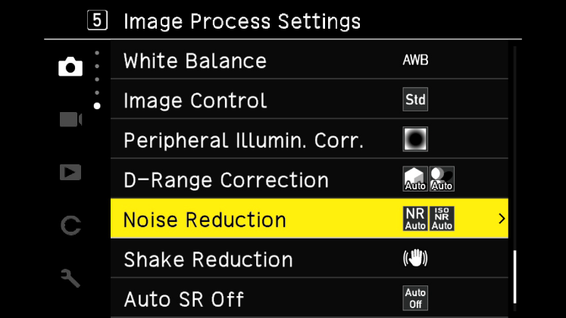Expand Noise Reduction submenu with the arrow
Screen dimensions: 566x318
[500, 219]
